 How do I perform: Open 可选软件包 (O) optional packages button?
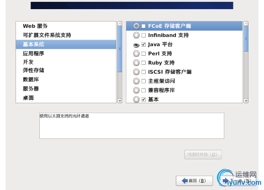[203, 154]
